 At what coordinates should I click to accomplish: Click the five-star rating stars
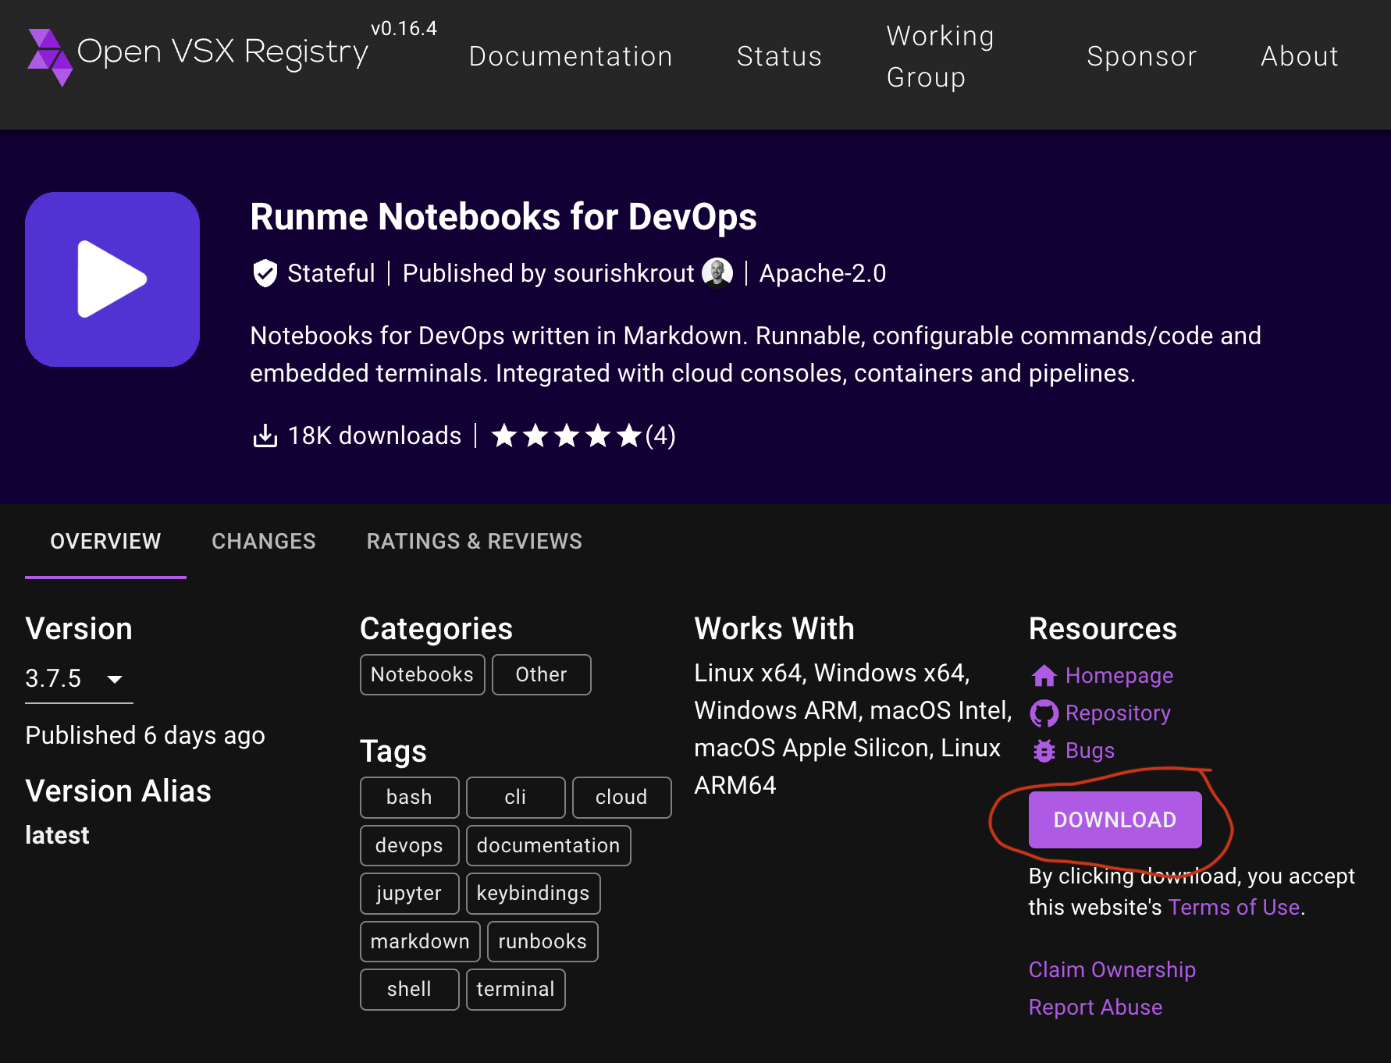567,436
